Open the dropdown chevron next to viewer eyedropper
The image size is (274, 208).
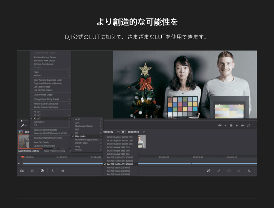[x=26, y=125]
